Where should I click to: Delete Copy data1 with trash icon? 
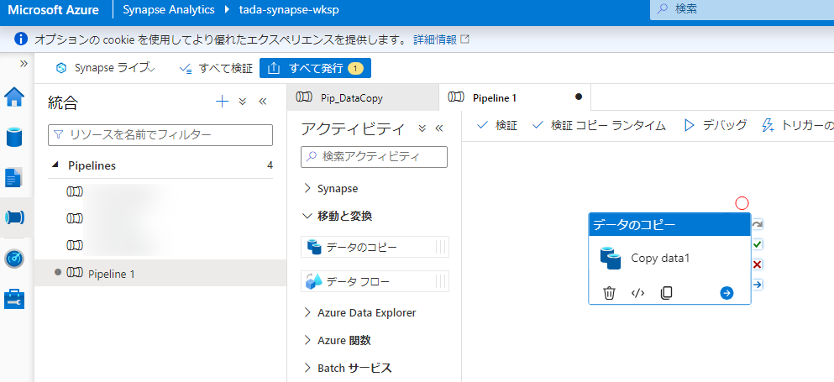click(x=609, y=293)
